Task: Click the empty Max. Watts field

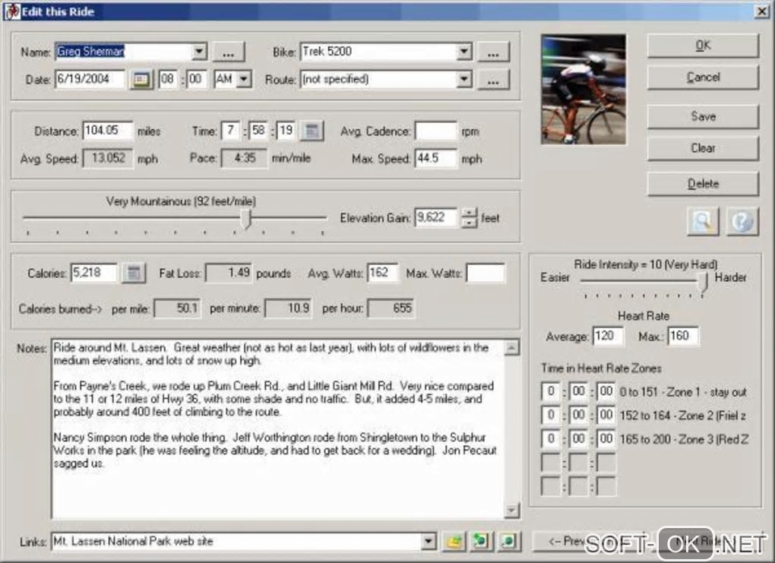Action: tap(486, 274)
